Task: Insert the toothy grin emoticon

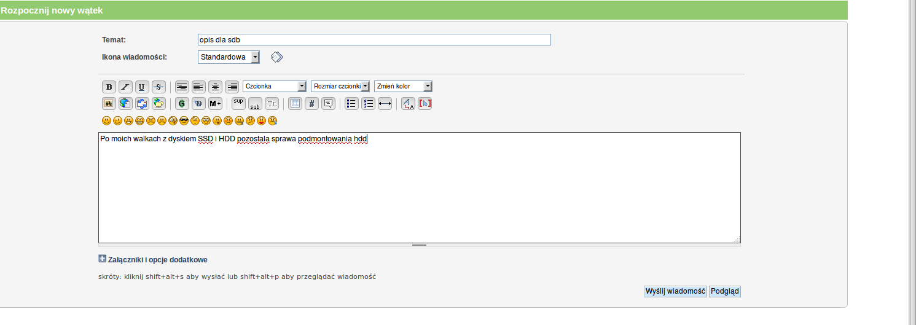Action: [x=139, y=120]
